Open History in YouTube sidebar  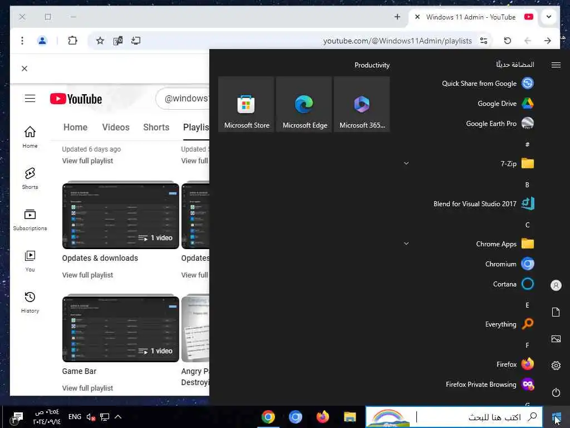[30, 303]
